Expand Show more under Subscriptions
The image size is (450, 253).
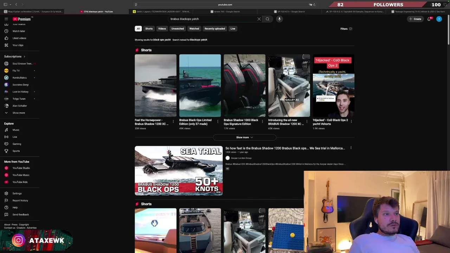(18, 113)
